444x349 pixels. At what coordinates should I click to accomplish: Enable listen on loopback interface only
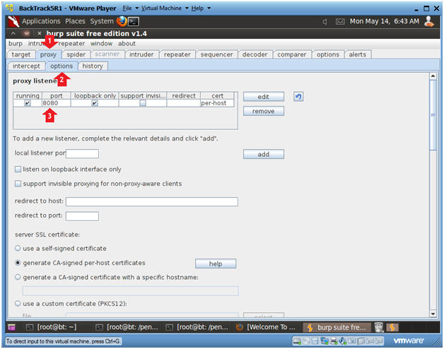click(x=18, y=170)
